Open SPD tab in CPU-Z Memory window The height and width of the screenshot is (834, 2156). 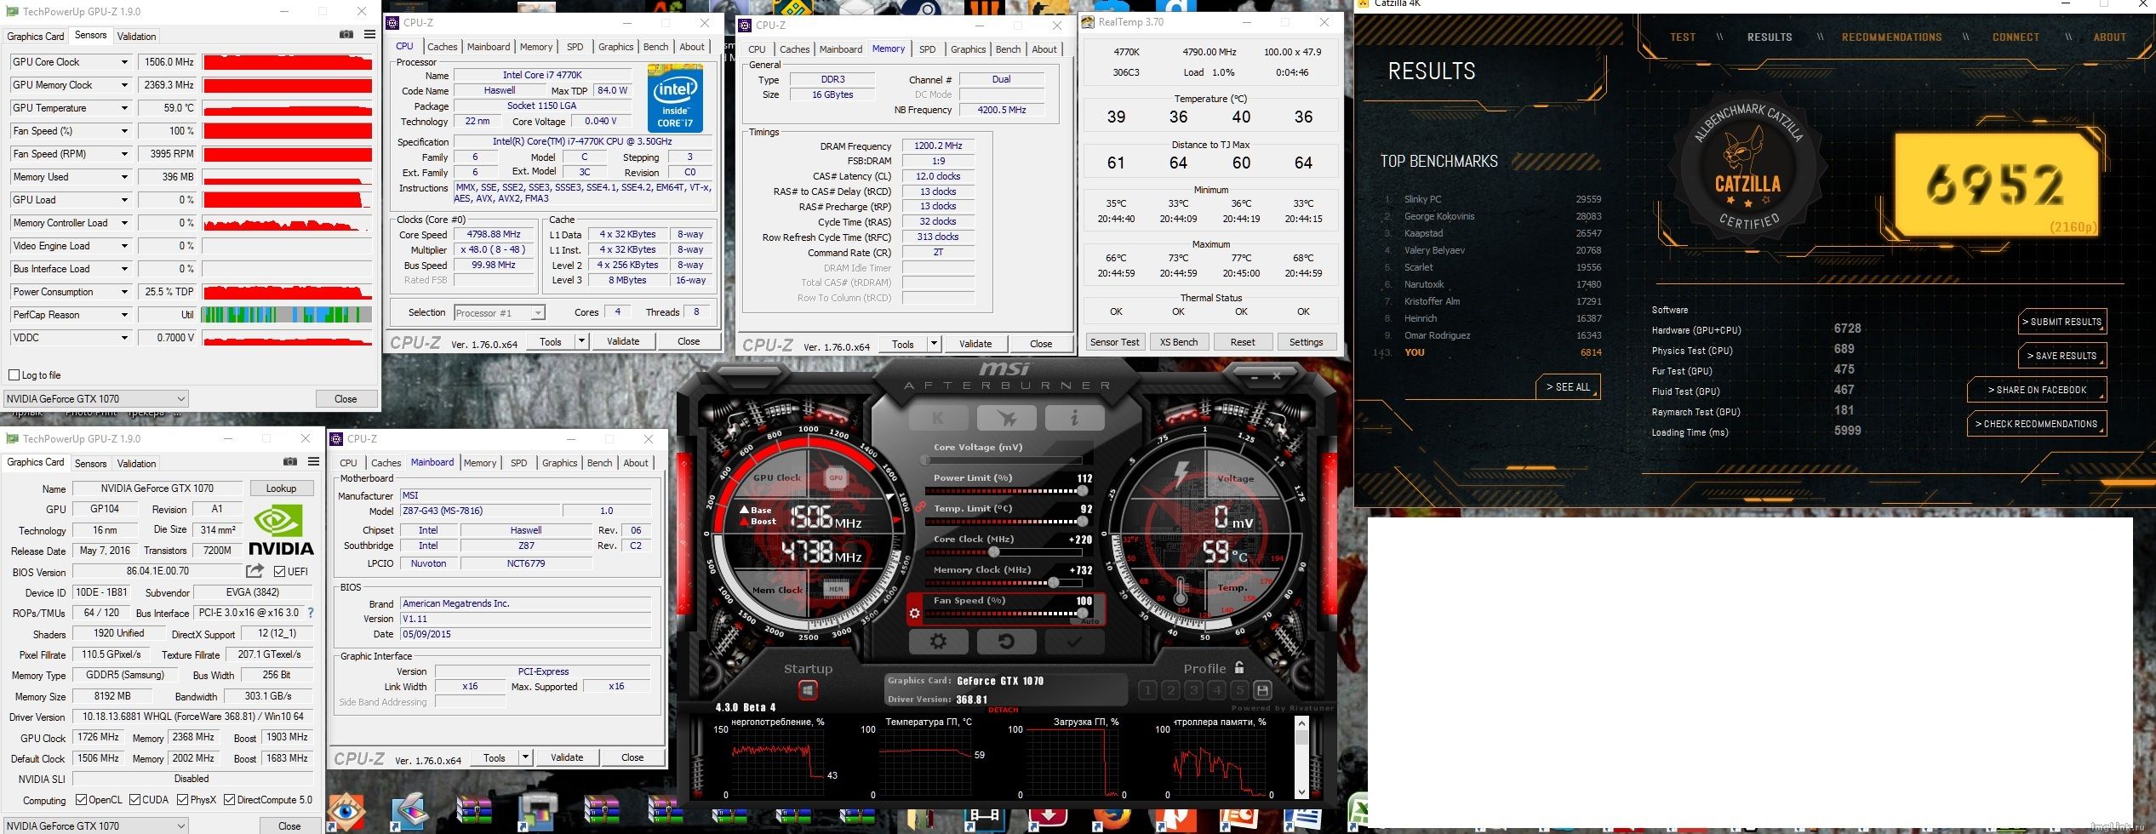[928, 49]
